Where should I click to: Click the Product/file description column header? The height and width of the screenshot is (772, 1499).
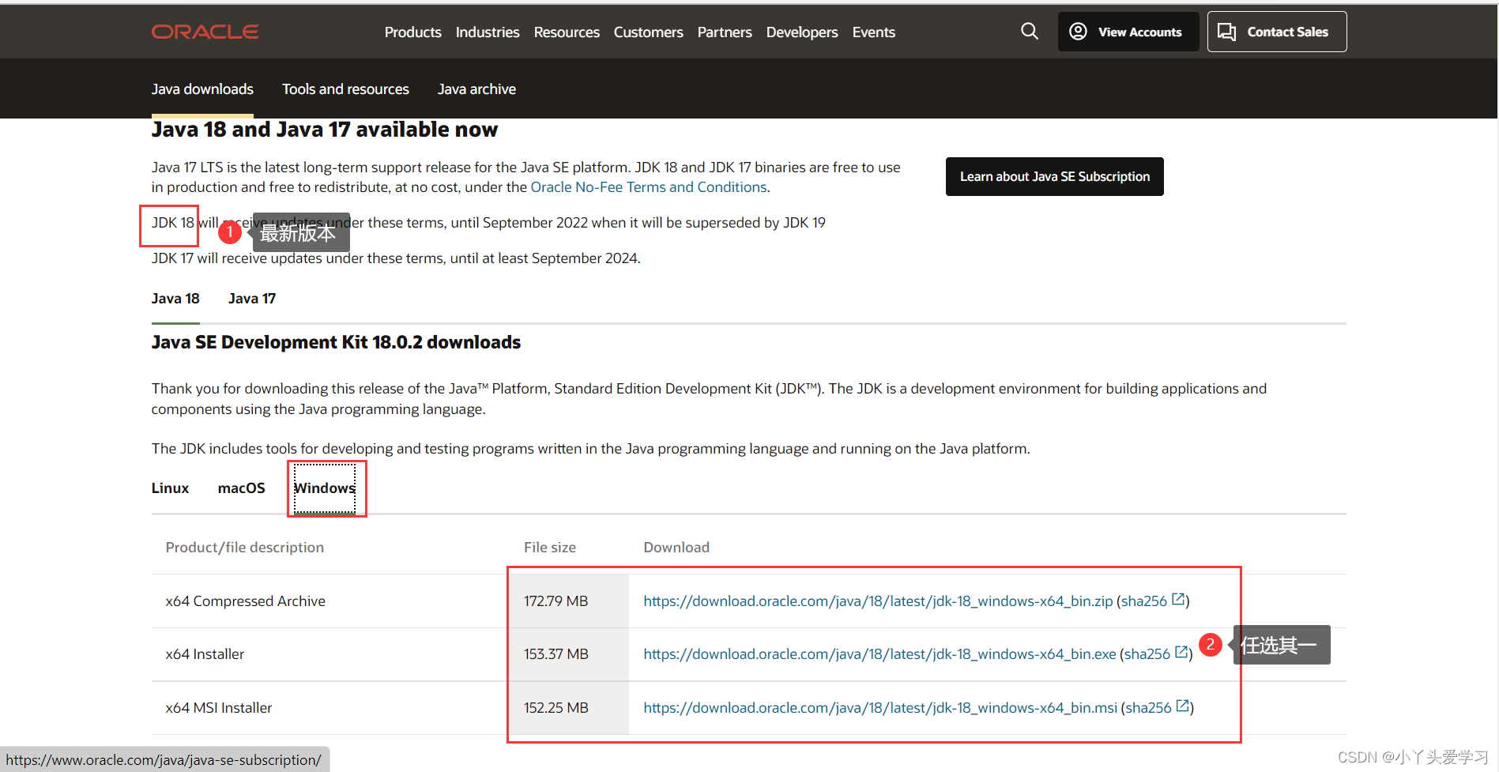coord(244,548)
